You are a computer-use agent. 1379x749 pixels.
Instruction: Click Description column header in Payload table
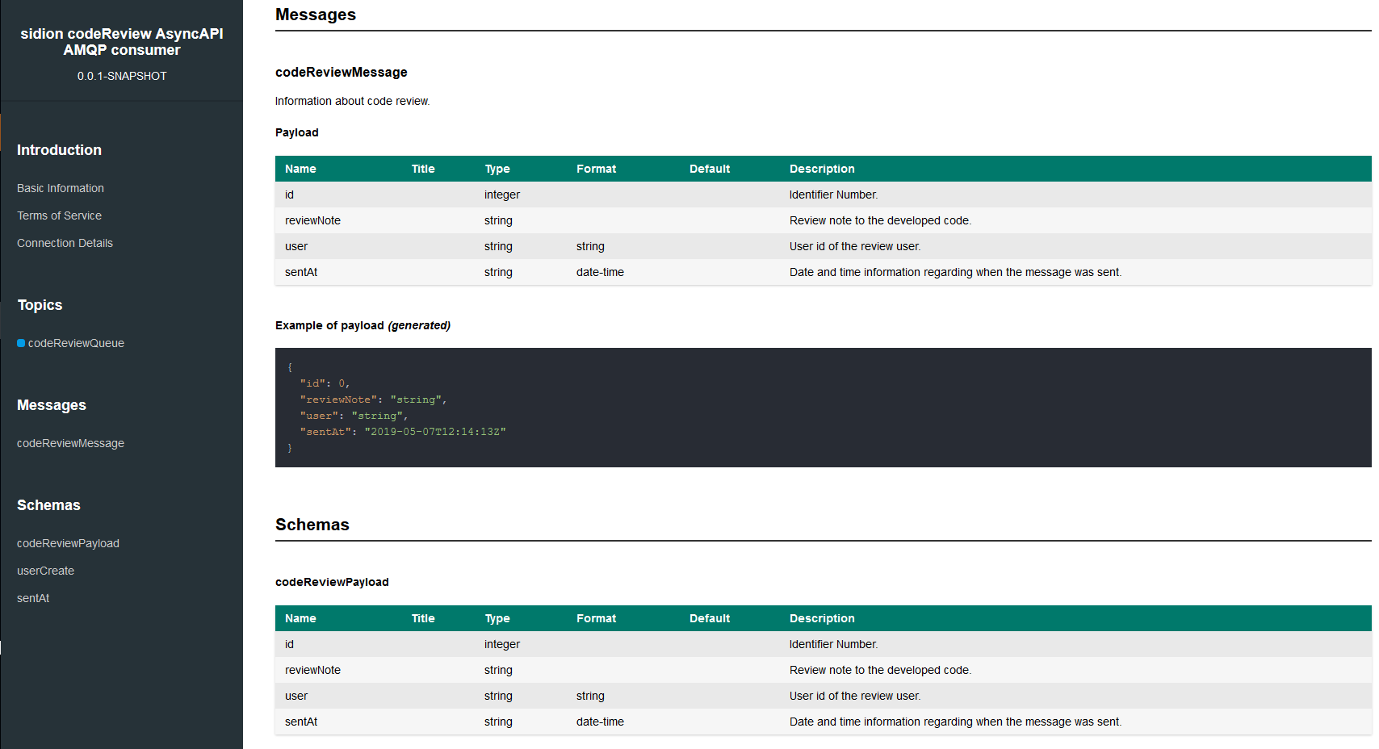click(822, 169)
